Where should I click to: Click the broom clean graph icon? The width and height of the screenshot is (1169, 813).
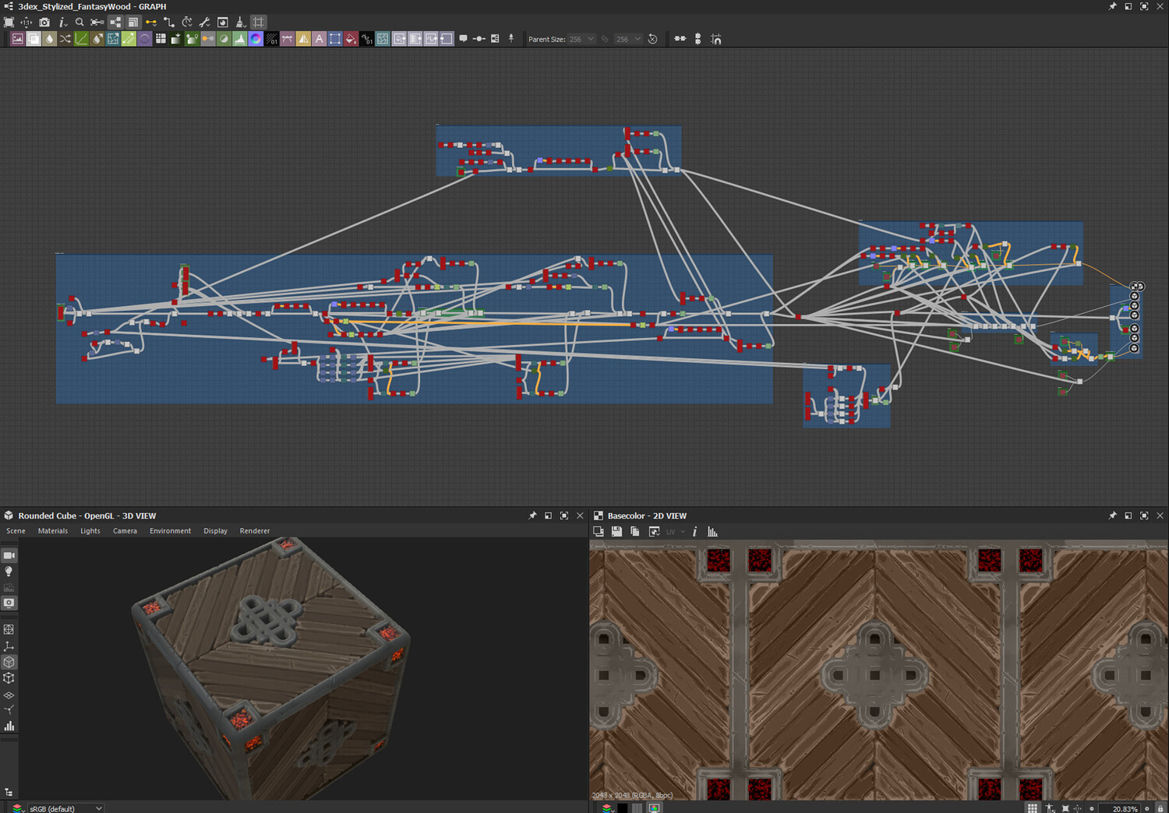[x=240, y=23]
